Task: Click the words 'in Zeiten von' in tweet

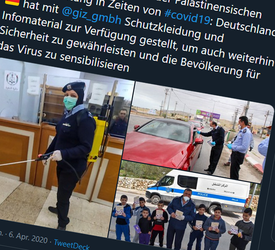Action: click(134, 8)
